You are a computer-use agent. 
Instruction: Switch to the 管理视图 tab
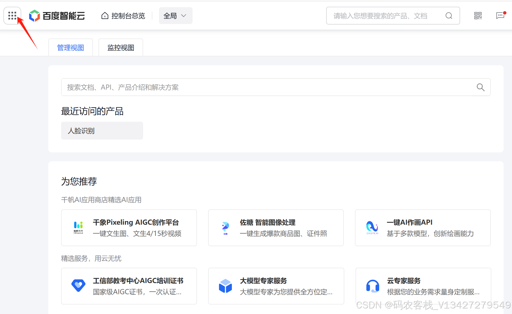pos(71,47)
